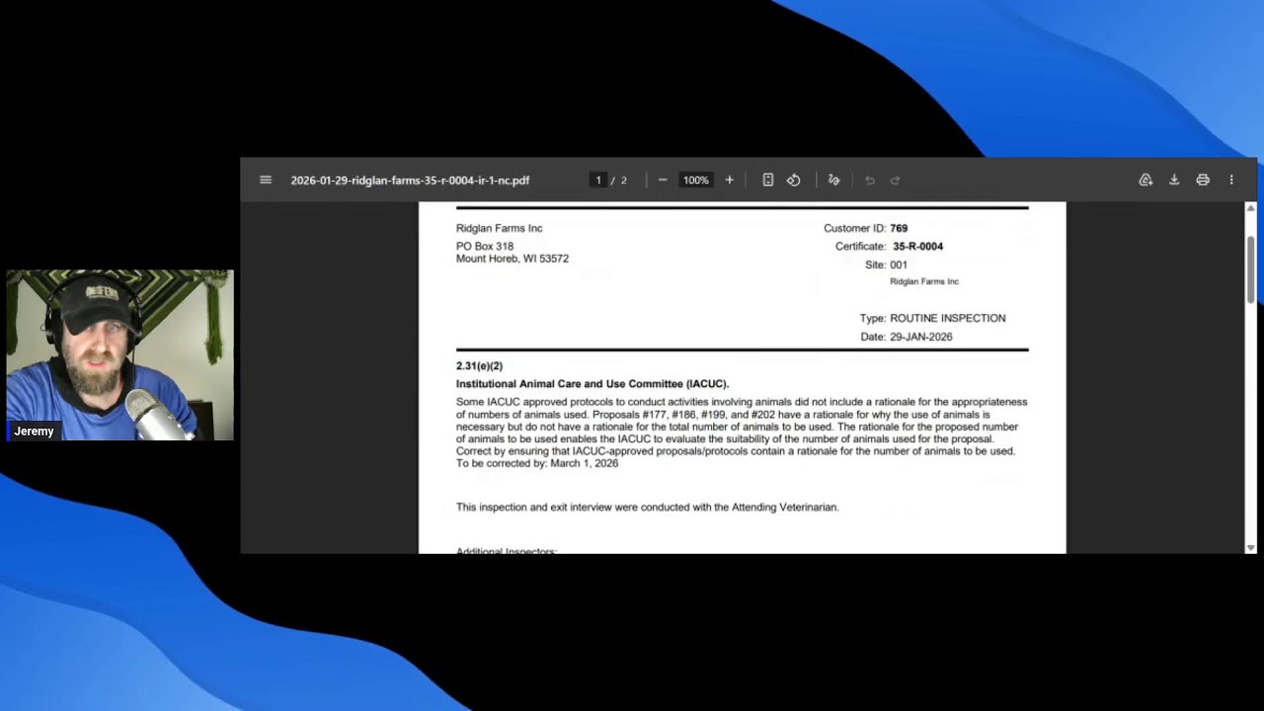Click Jeremy's webcam video thumbnail
Viewport: 1264px width, 711px height.
coord(119,355)
